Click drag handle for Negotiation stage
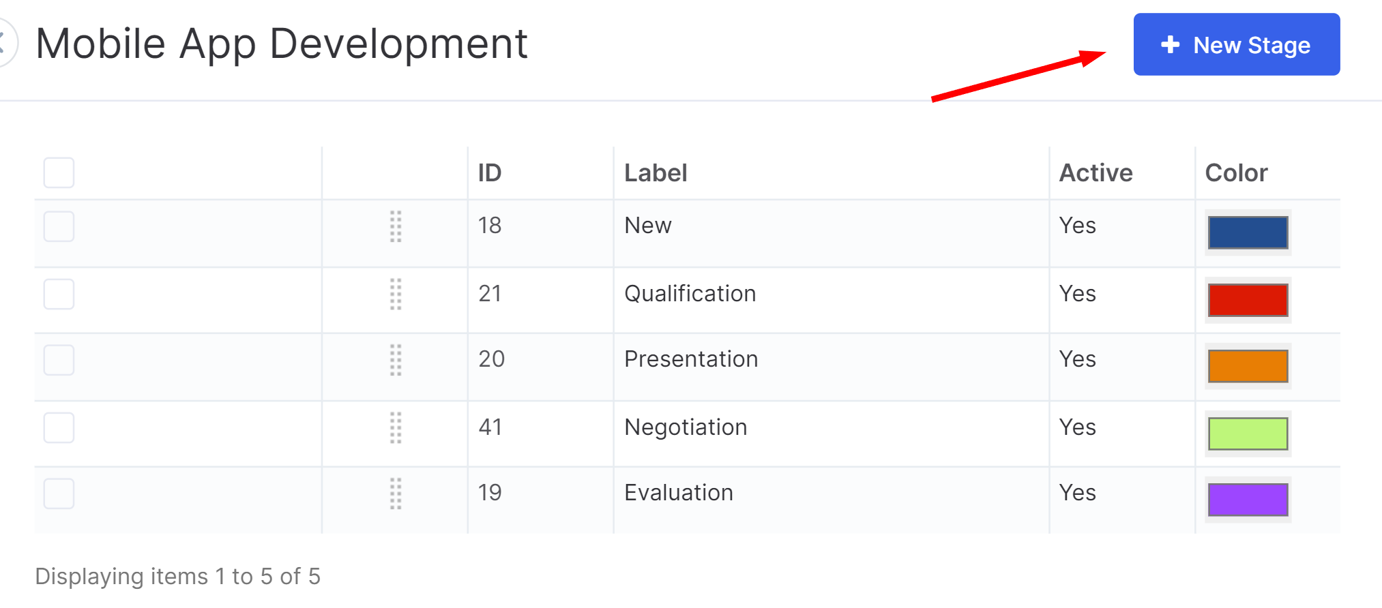 click(396, 428)
